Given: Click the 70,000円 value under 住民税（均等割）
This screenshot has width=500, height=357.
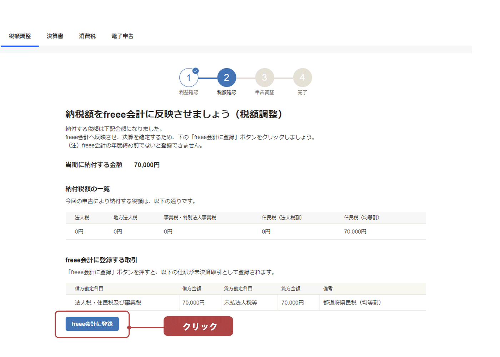Looking at the screenshot, I should pyautogui.click(x=355, y=232).
